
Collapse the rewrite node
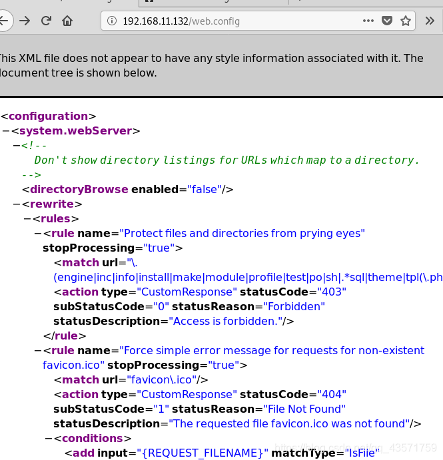(x=17, y=204)
